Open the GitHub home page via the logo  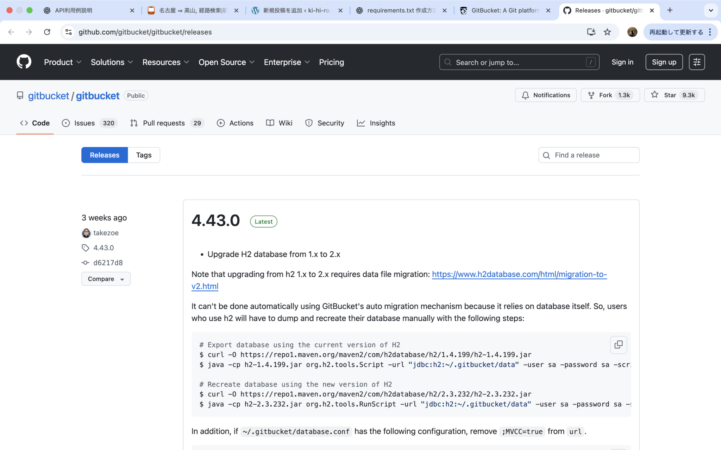pyautogui.click(x=23, y=62)
